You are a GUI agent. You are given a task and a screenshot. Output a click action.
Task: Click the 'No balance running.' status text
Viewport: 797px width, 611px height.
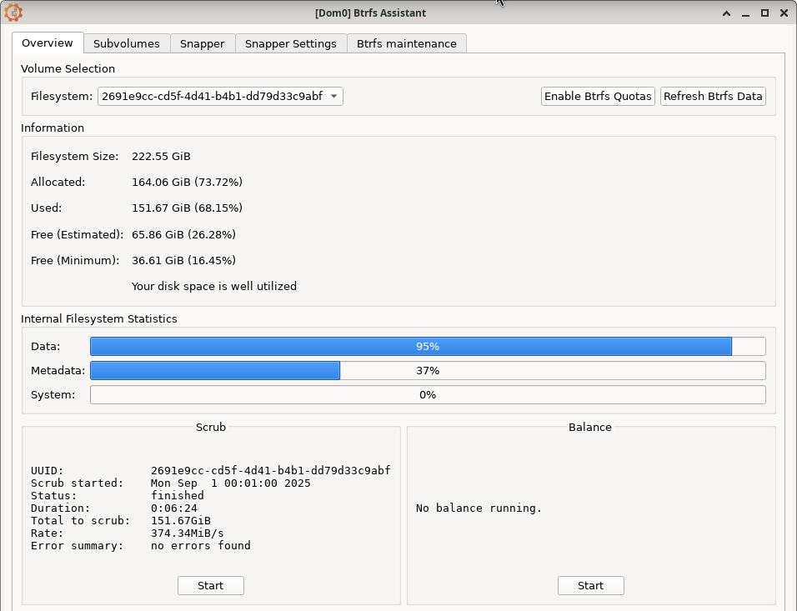(x=479, y=508)
